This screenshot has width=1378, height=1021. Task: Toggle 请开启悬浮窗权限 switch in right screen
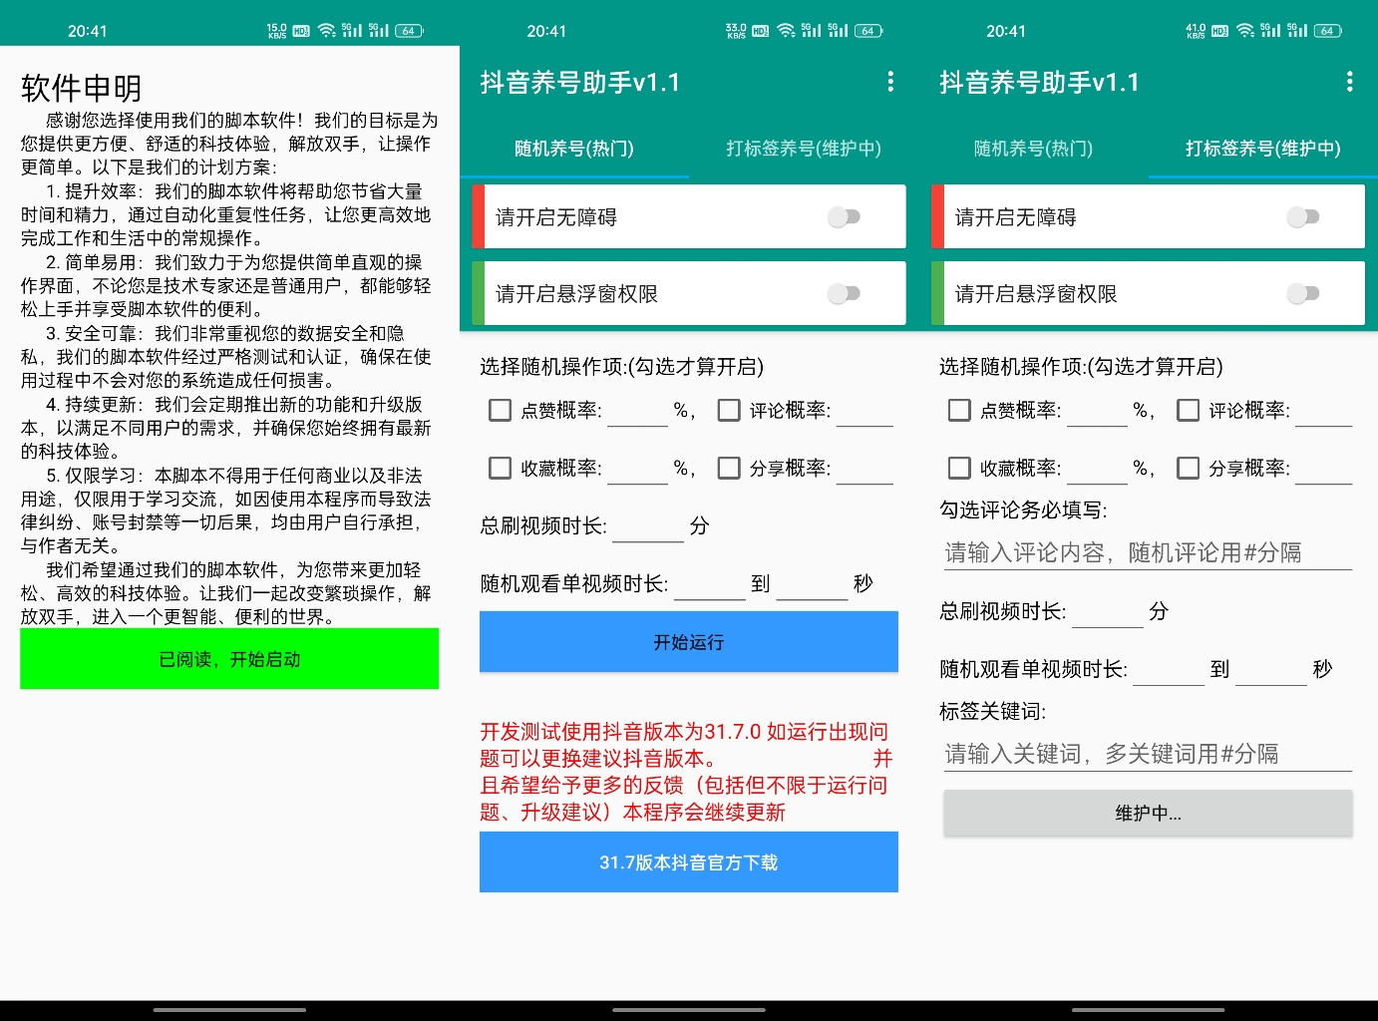(x=1303, y=293)
